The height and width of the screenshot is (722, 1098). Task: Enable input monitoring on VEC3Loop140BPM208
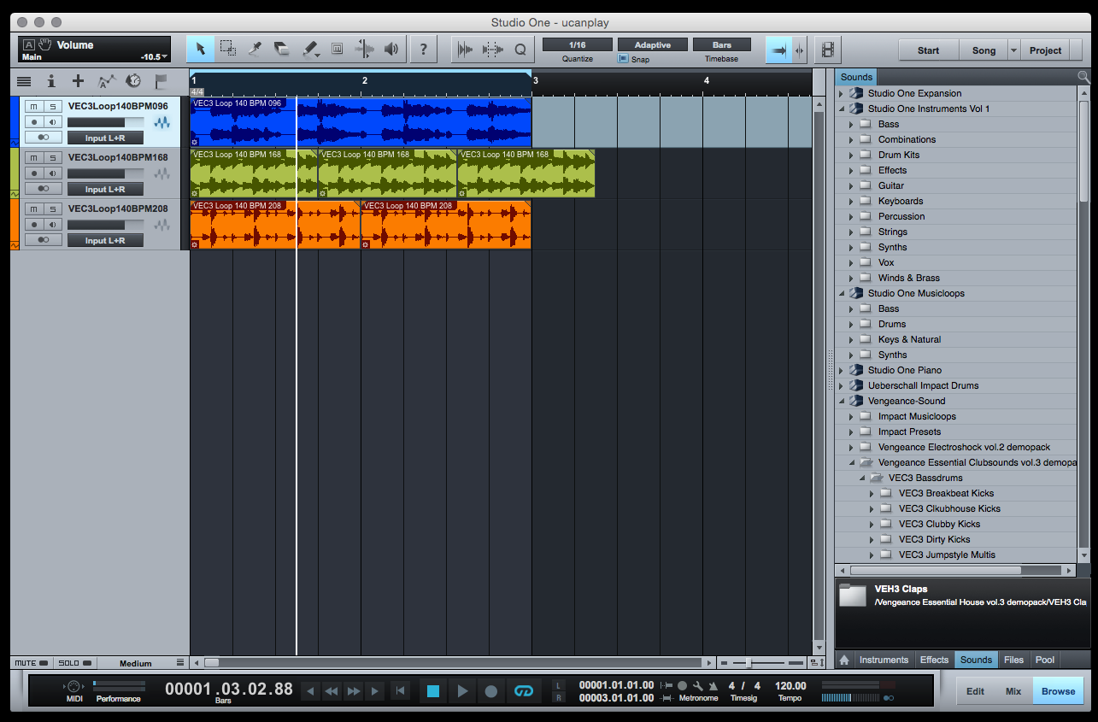coord(53,225)
